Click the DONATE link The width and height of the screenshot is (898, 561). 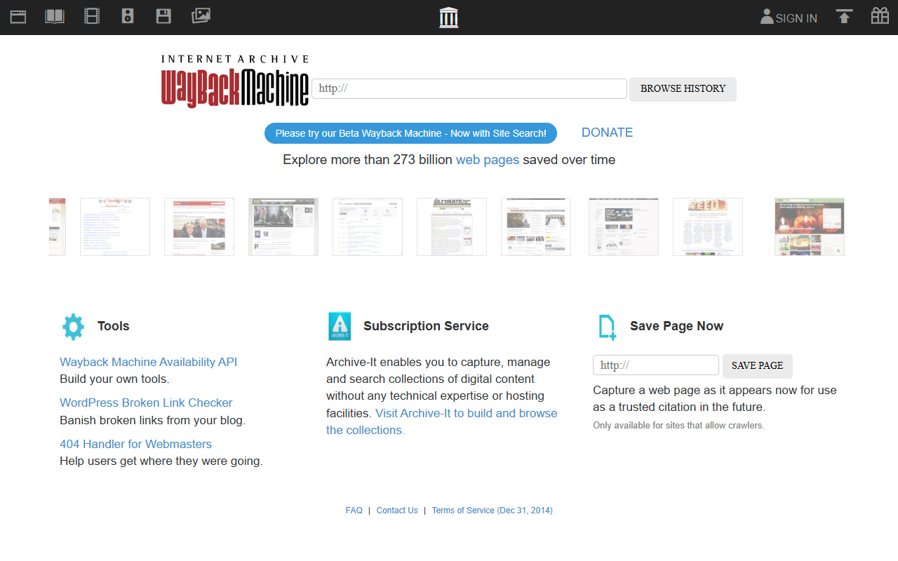pyautogui.click(x=607, y=133)
